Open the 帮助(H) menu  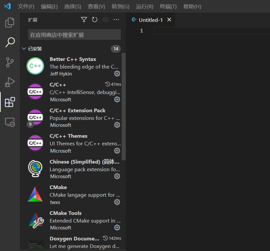192,7
